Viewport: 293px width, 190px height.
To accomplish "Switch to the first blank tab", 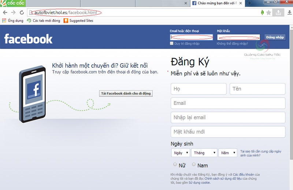I will pyautogui.click(x=53, y=3).
